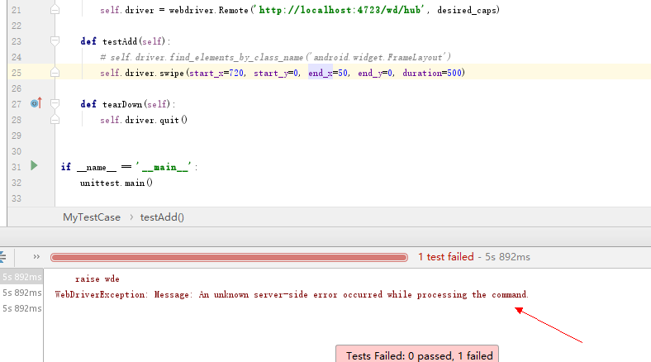Click the 'raise wde' output line
The width and height of the screenshot is (651, 362).
(x=97, y=279)
